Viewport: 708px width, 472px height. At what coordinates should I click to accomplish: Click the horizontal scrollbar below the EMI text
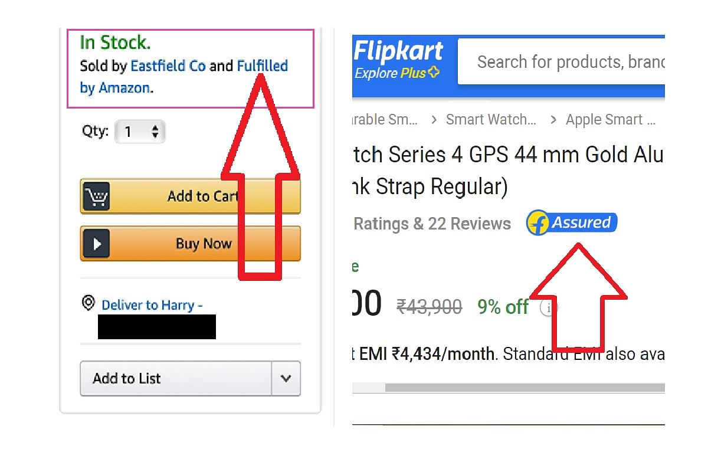pos(525,388)
